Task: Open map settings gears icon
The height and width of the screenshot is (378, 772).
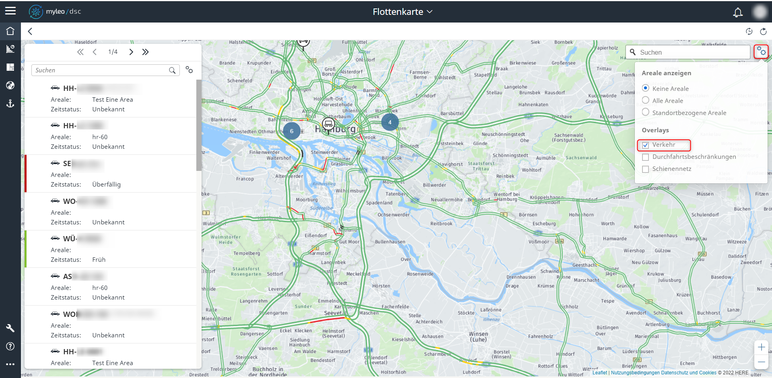Action: point(761,52)
